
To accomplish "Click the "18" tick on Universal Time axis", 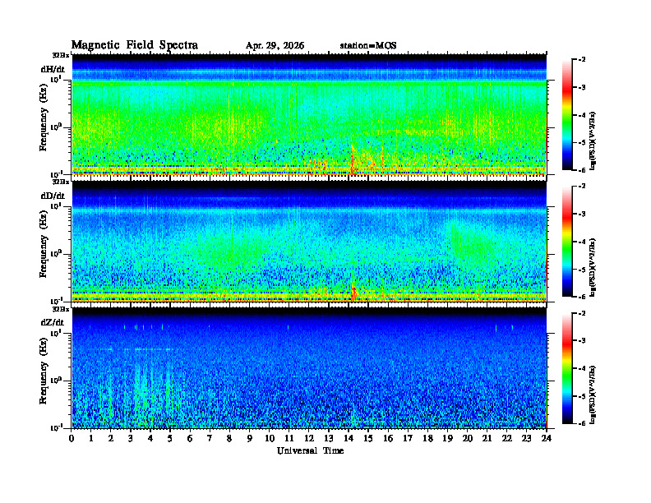I will pyautogui.click(x=427, y=439).
